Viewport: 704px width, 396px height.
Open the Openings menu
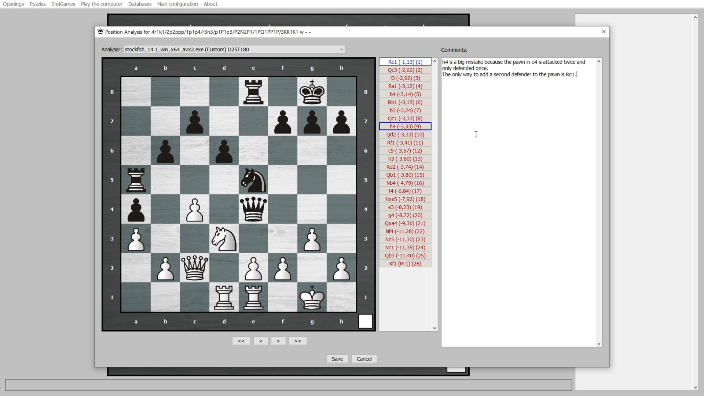click(x=13, y=4)
